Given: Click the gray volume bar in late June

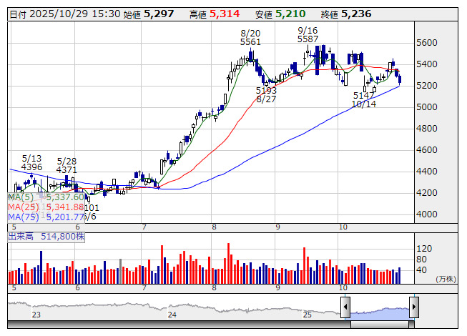Looking at the screenshot, I should (121, 271).
